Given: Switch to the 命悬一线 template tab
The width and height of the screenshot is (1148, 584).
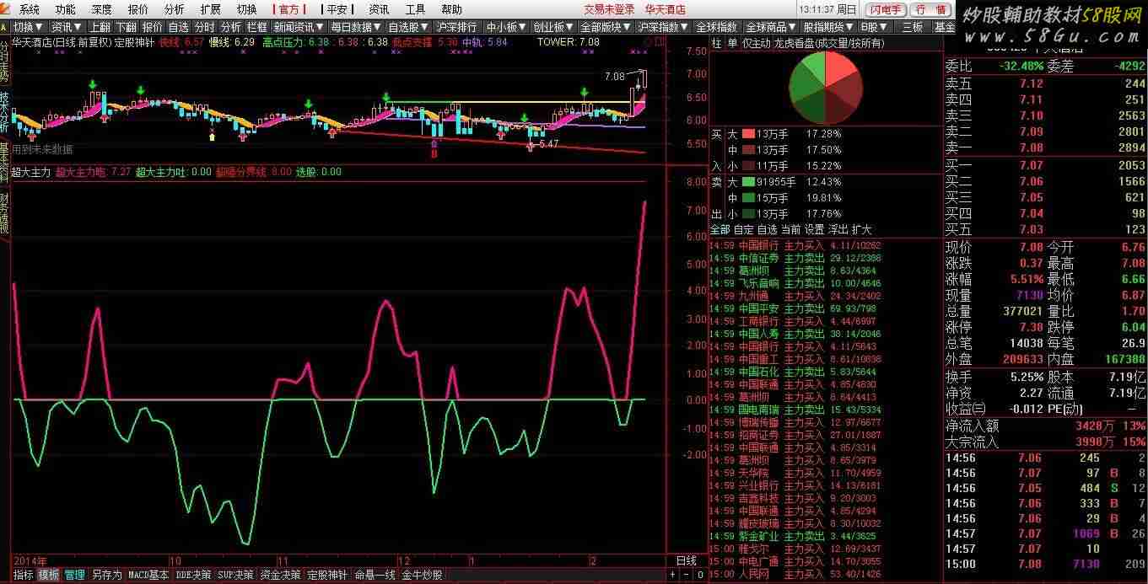Looking at the screenshot, I should pos(375,576).
